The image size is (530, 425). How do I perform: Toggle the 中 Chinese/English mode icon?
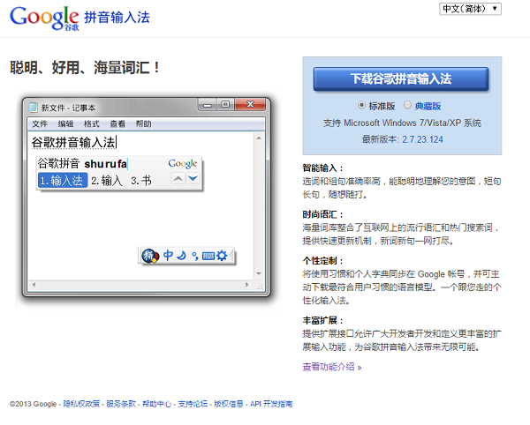(x=168, y=256)
